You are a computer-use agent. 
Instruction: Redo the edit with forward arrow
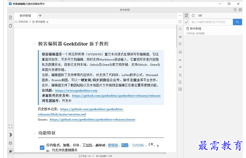click(x=180, y=67)
